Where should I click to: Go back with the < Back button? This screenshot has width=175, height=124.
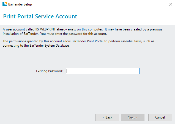[107, 117]
